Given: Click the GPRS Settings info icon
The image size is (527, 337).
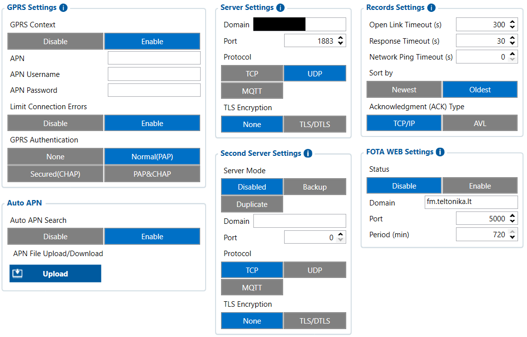Looking at the screenshot, I should click(x=63, y=8).
